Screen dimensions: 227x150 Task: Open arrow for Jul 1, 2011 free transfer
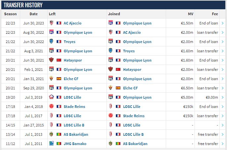click(x=222, y=144)
